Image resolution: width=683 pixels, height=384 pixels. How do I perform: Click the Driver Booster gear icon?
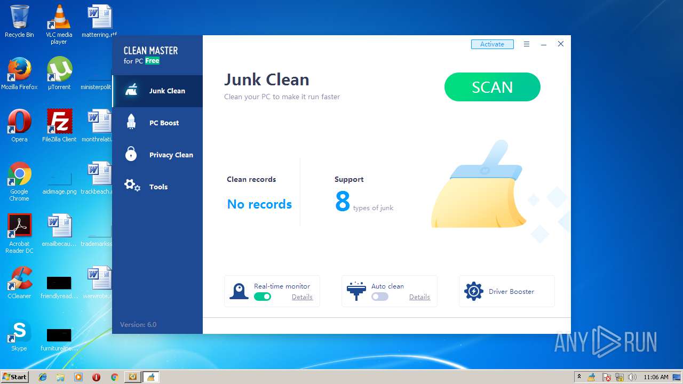coord(473,291)
